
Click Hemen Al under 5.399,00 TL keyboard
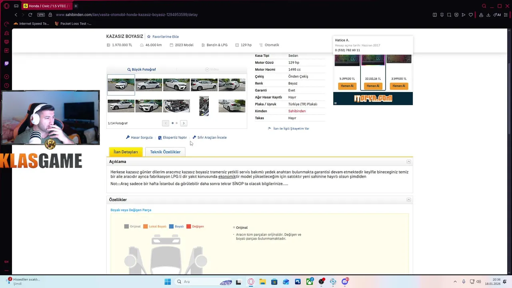click(x=347, y=86)
